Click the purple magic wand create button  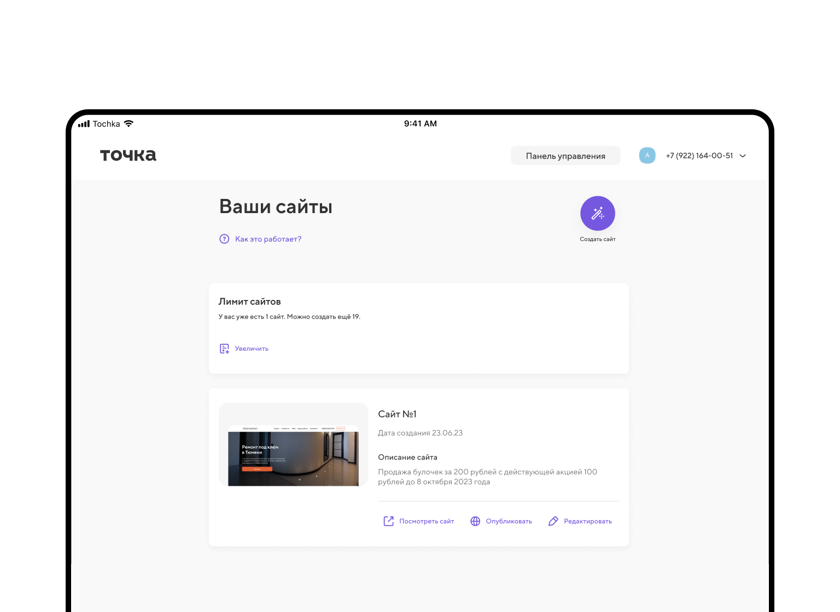pos(597,213)
